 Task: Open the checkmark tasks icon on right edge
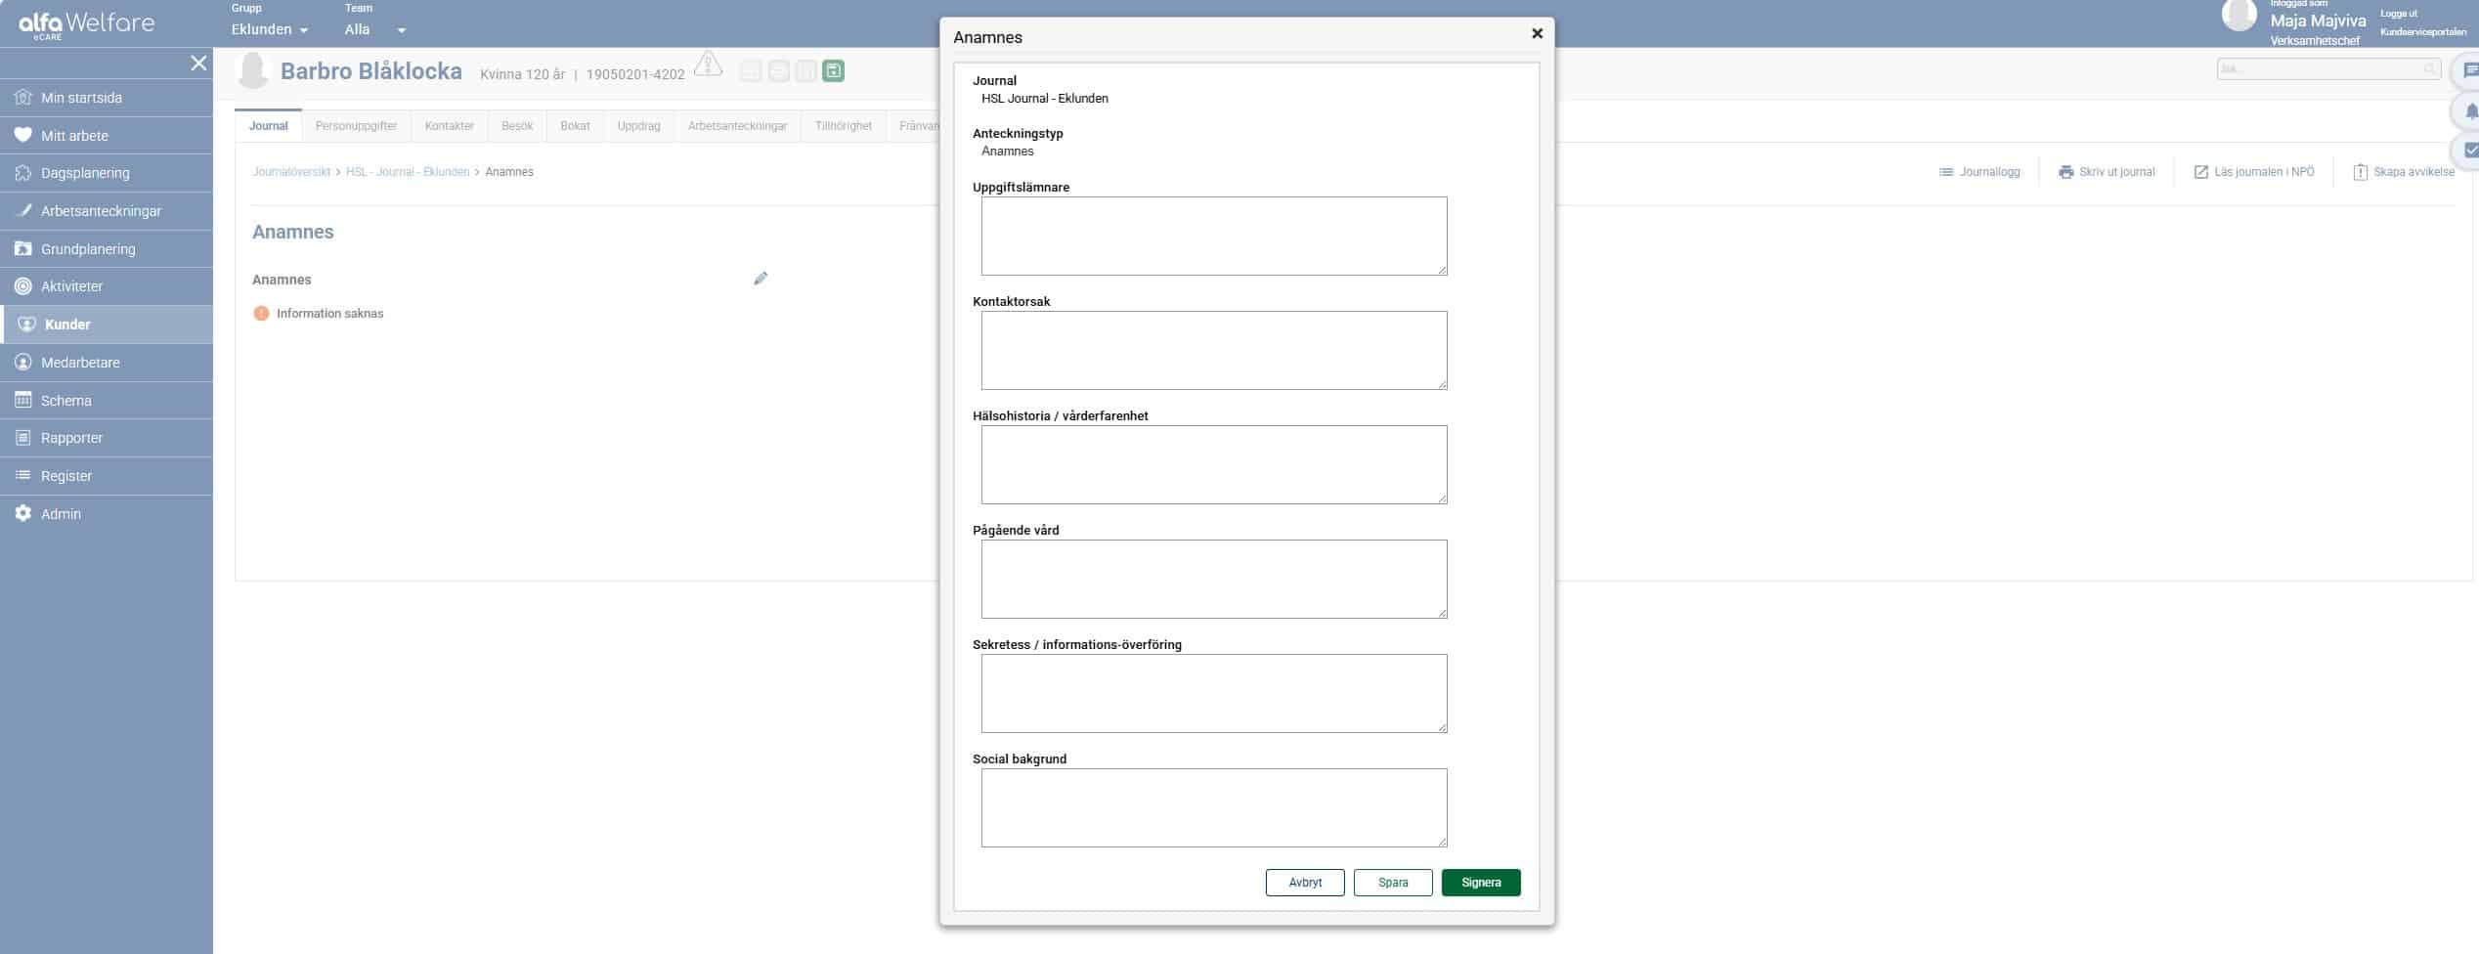click(x=2469, y=151)
